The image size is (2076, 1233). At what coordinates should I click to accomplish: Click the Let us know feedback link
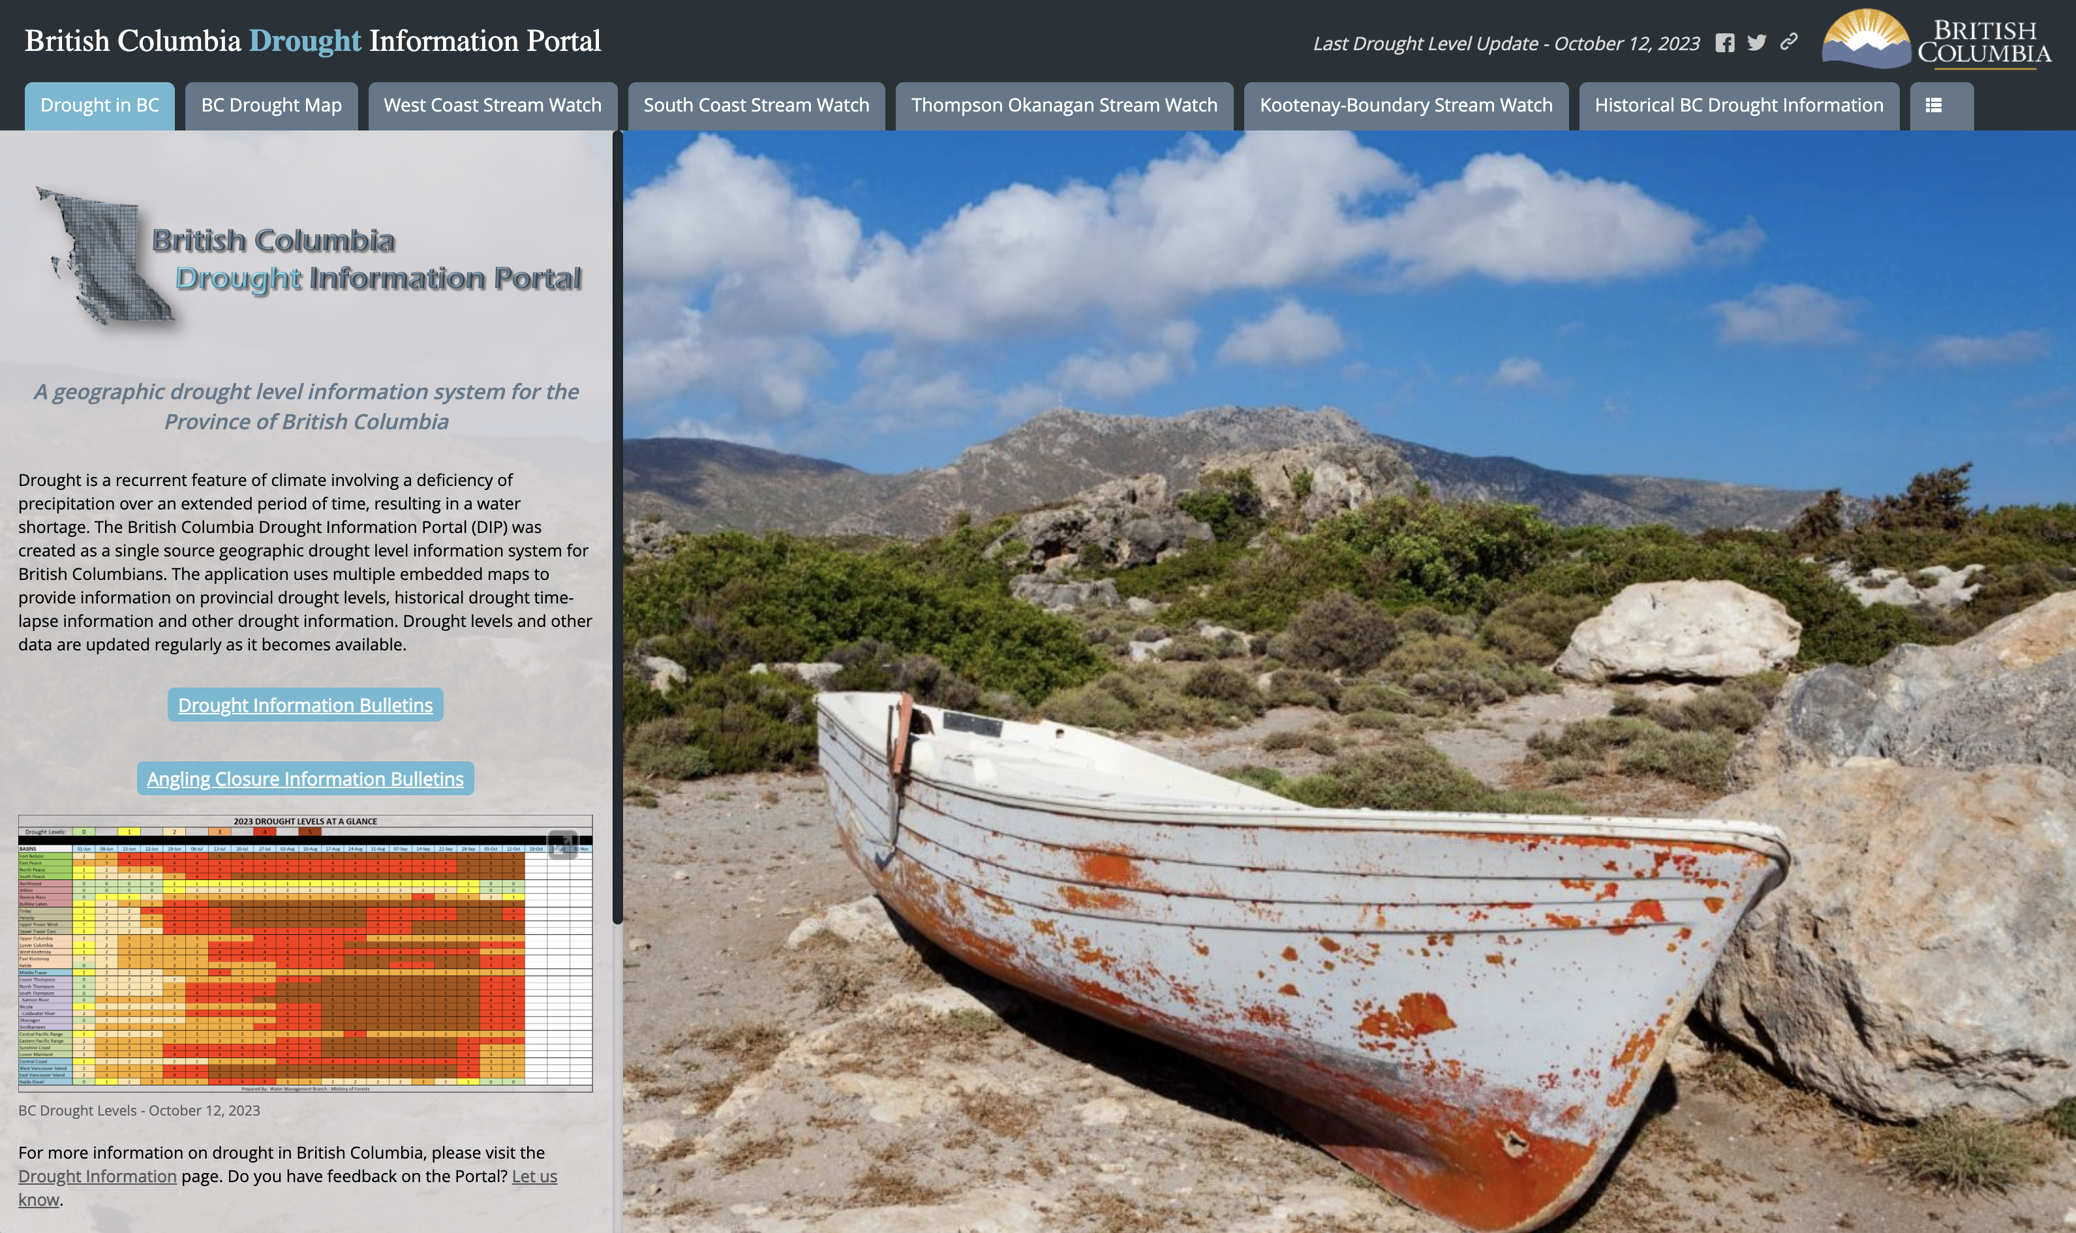tap(533, 1176)
